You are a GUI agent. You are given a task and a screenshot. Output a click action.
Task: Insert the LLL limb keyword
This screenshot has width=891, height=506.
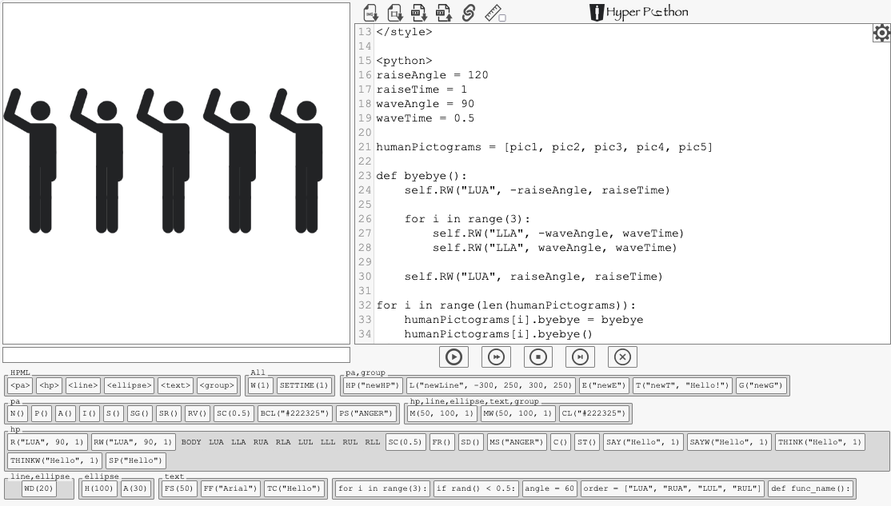328,442
